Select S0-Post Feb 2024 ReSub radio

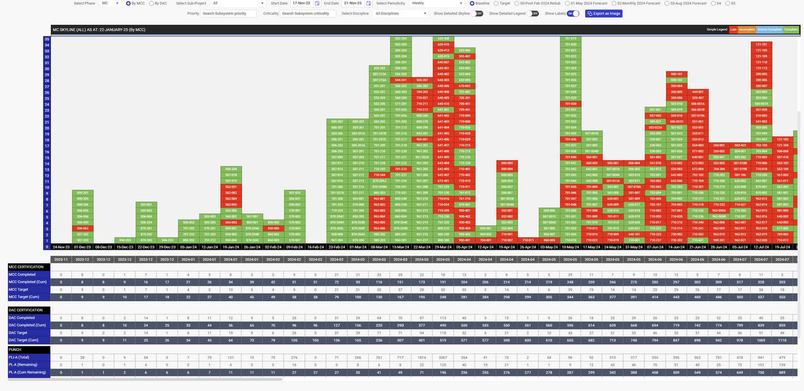pos(517,3)
